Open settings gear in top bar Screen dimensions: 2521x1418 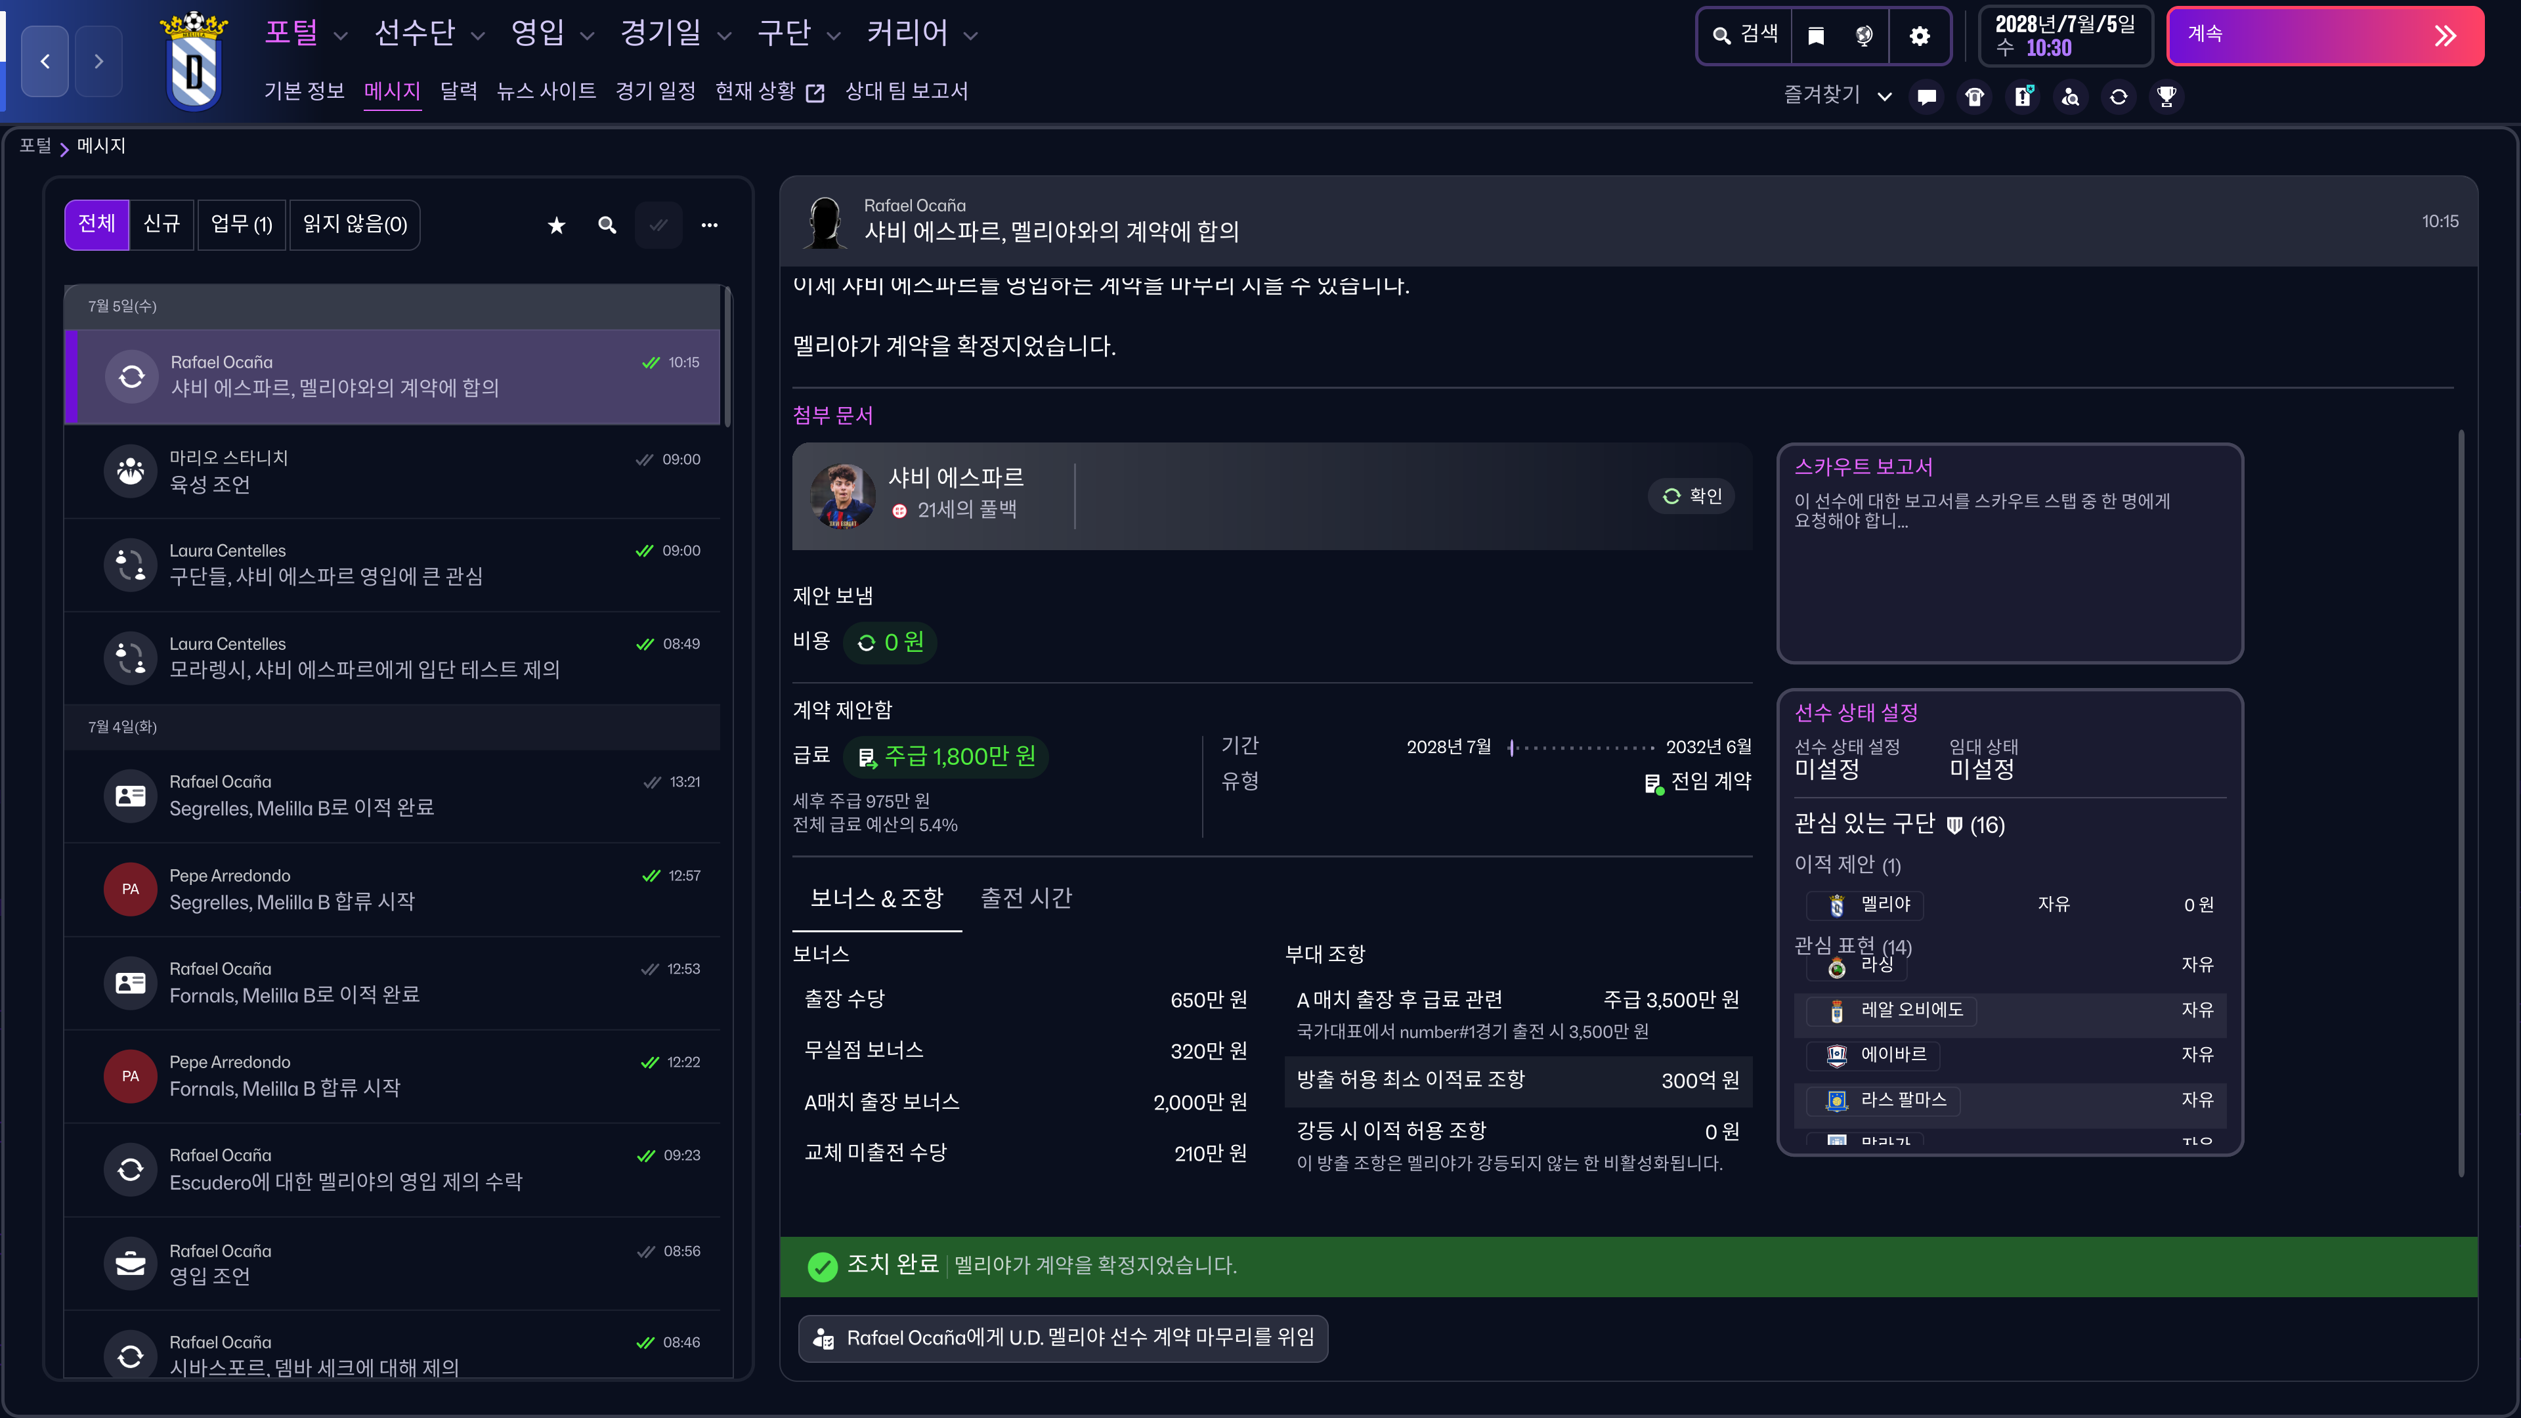point(1919,36)
